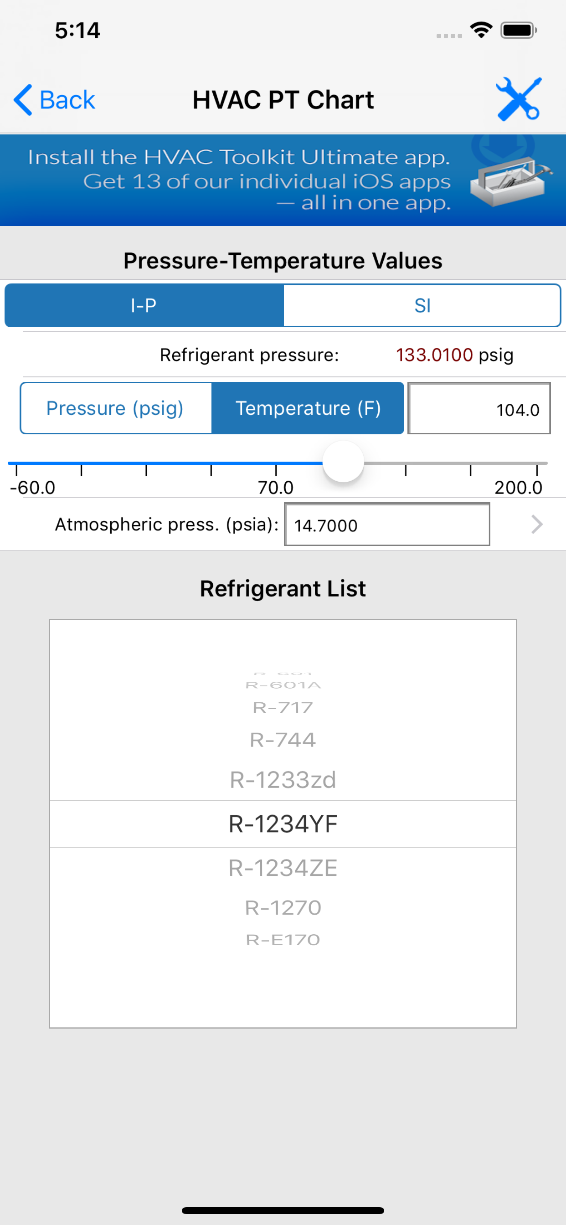566x1225 pixels.
Task: Open the HVAC Toolkit Ultimate install banner
Action: (x=283, y=180)
